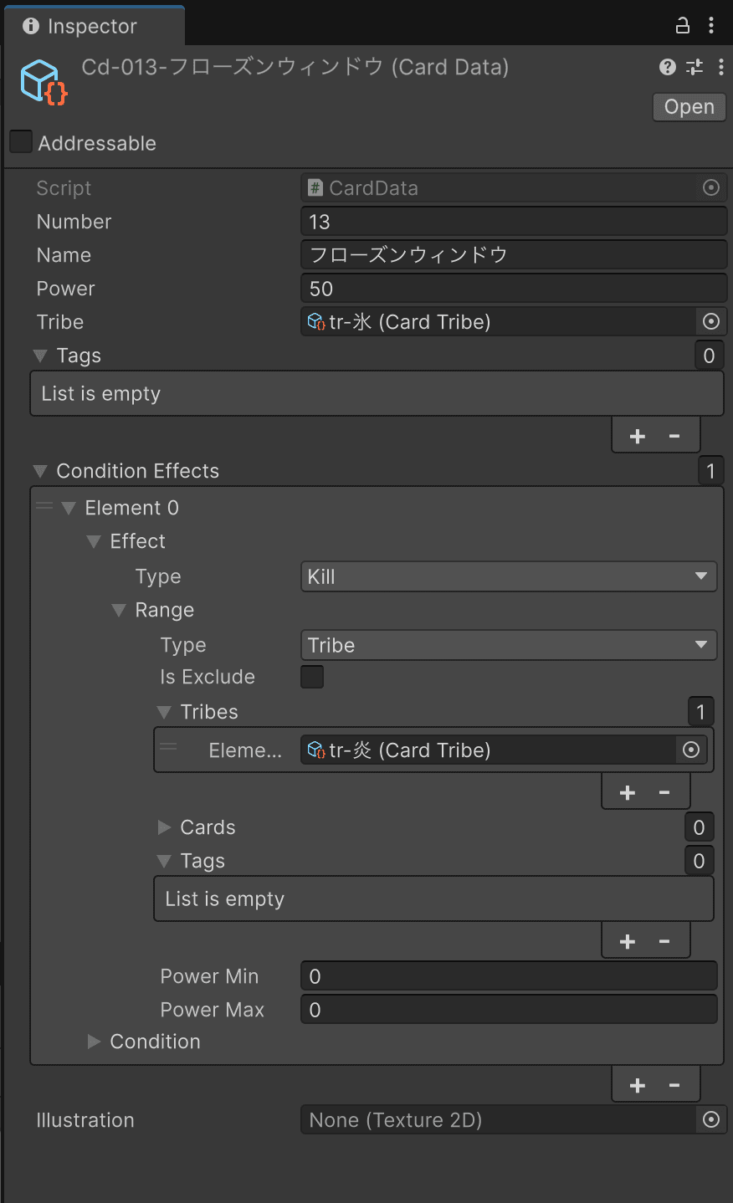Open the Effect Type dropdown showing Kill

coord(508,576)
